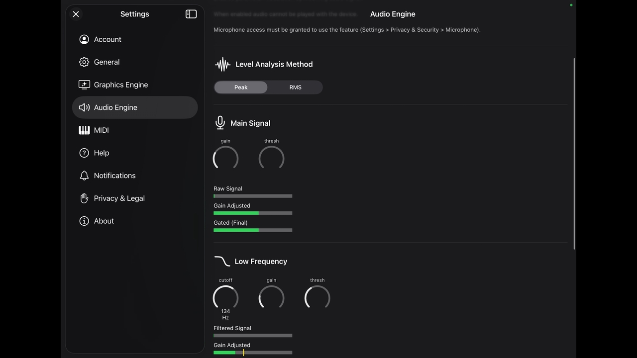Image resolution: width=637 pixels, height=358 pixels.
Task: Click the Account person icon
Action: pos(84,39)
